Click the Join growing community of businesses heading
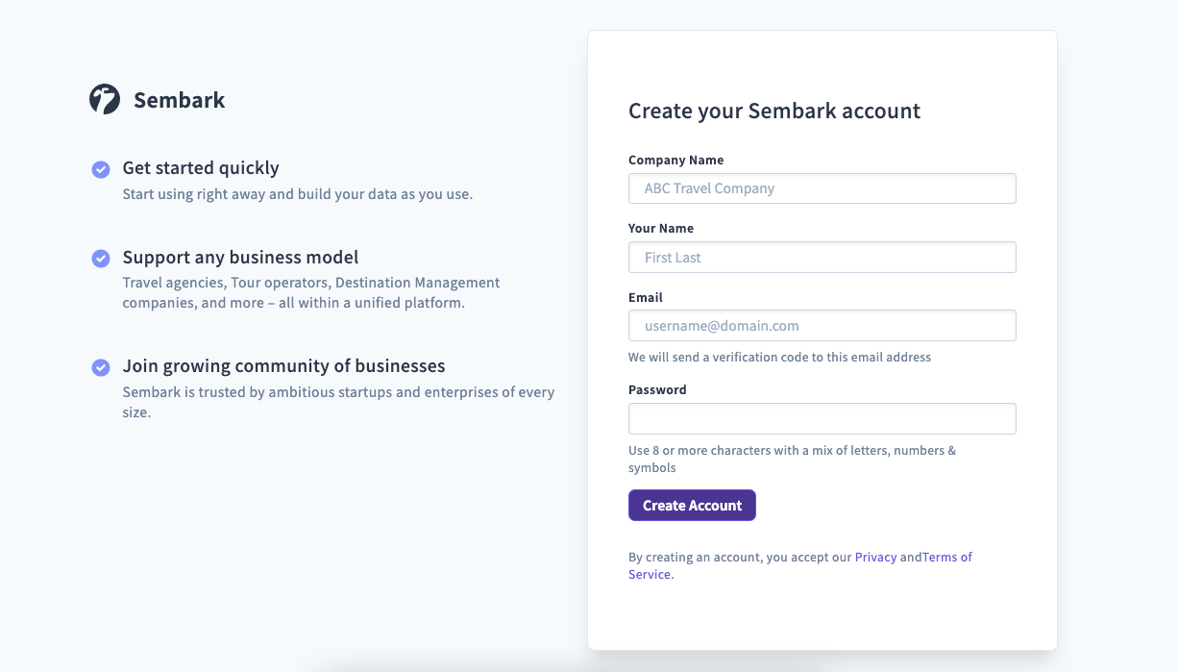Image resolution: width=1178 pixels, height=672 pixels. click(283, 365)
